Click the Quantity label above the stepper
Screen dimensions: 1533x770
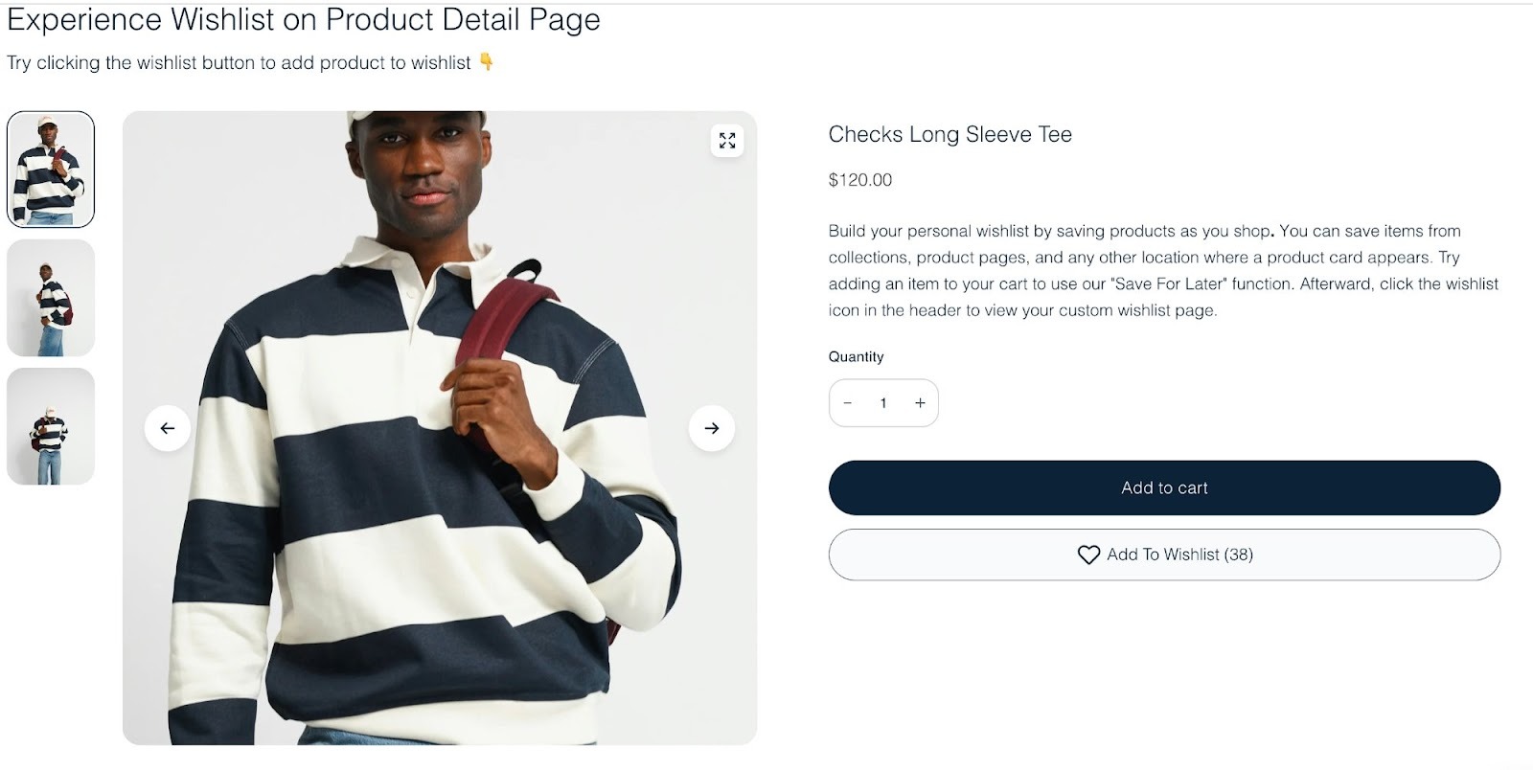(856, 356)
